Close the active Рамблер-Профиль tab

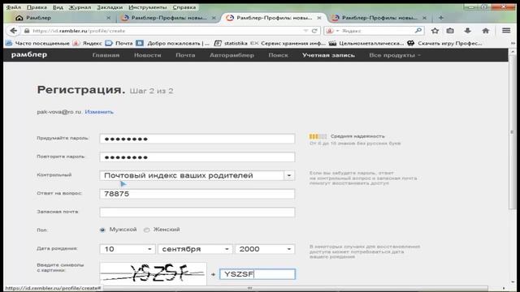pyautogui.click(x=319, y=18)
